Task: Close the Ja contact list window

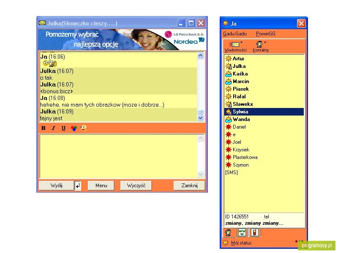Action: pyautogui.click(x=301, y=23)
